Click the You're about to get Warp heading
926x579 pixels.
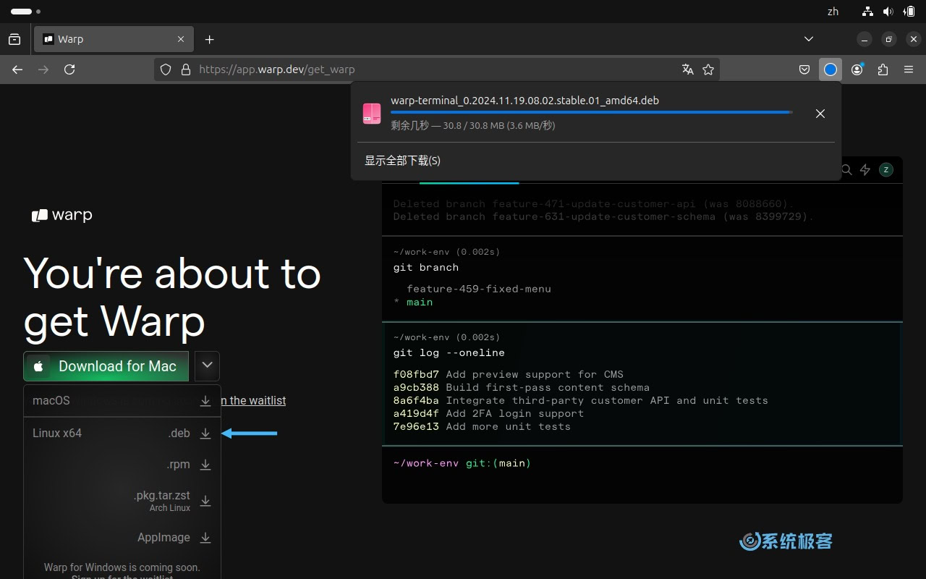click(x=172, y=297)
